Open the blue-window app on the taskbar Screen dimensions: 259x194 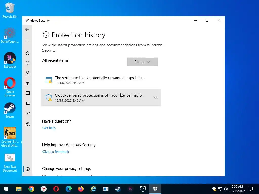pos(105,189)
